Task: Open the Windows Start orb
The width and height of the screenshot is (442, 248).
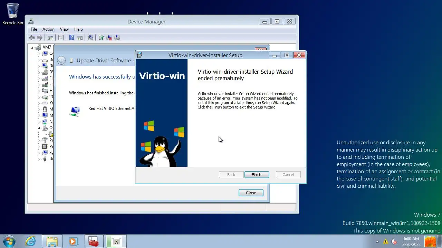Action: 9,241
